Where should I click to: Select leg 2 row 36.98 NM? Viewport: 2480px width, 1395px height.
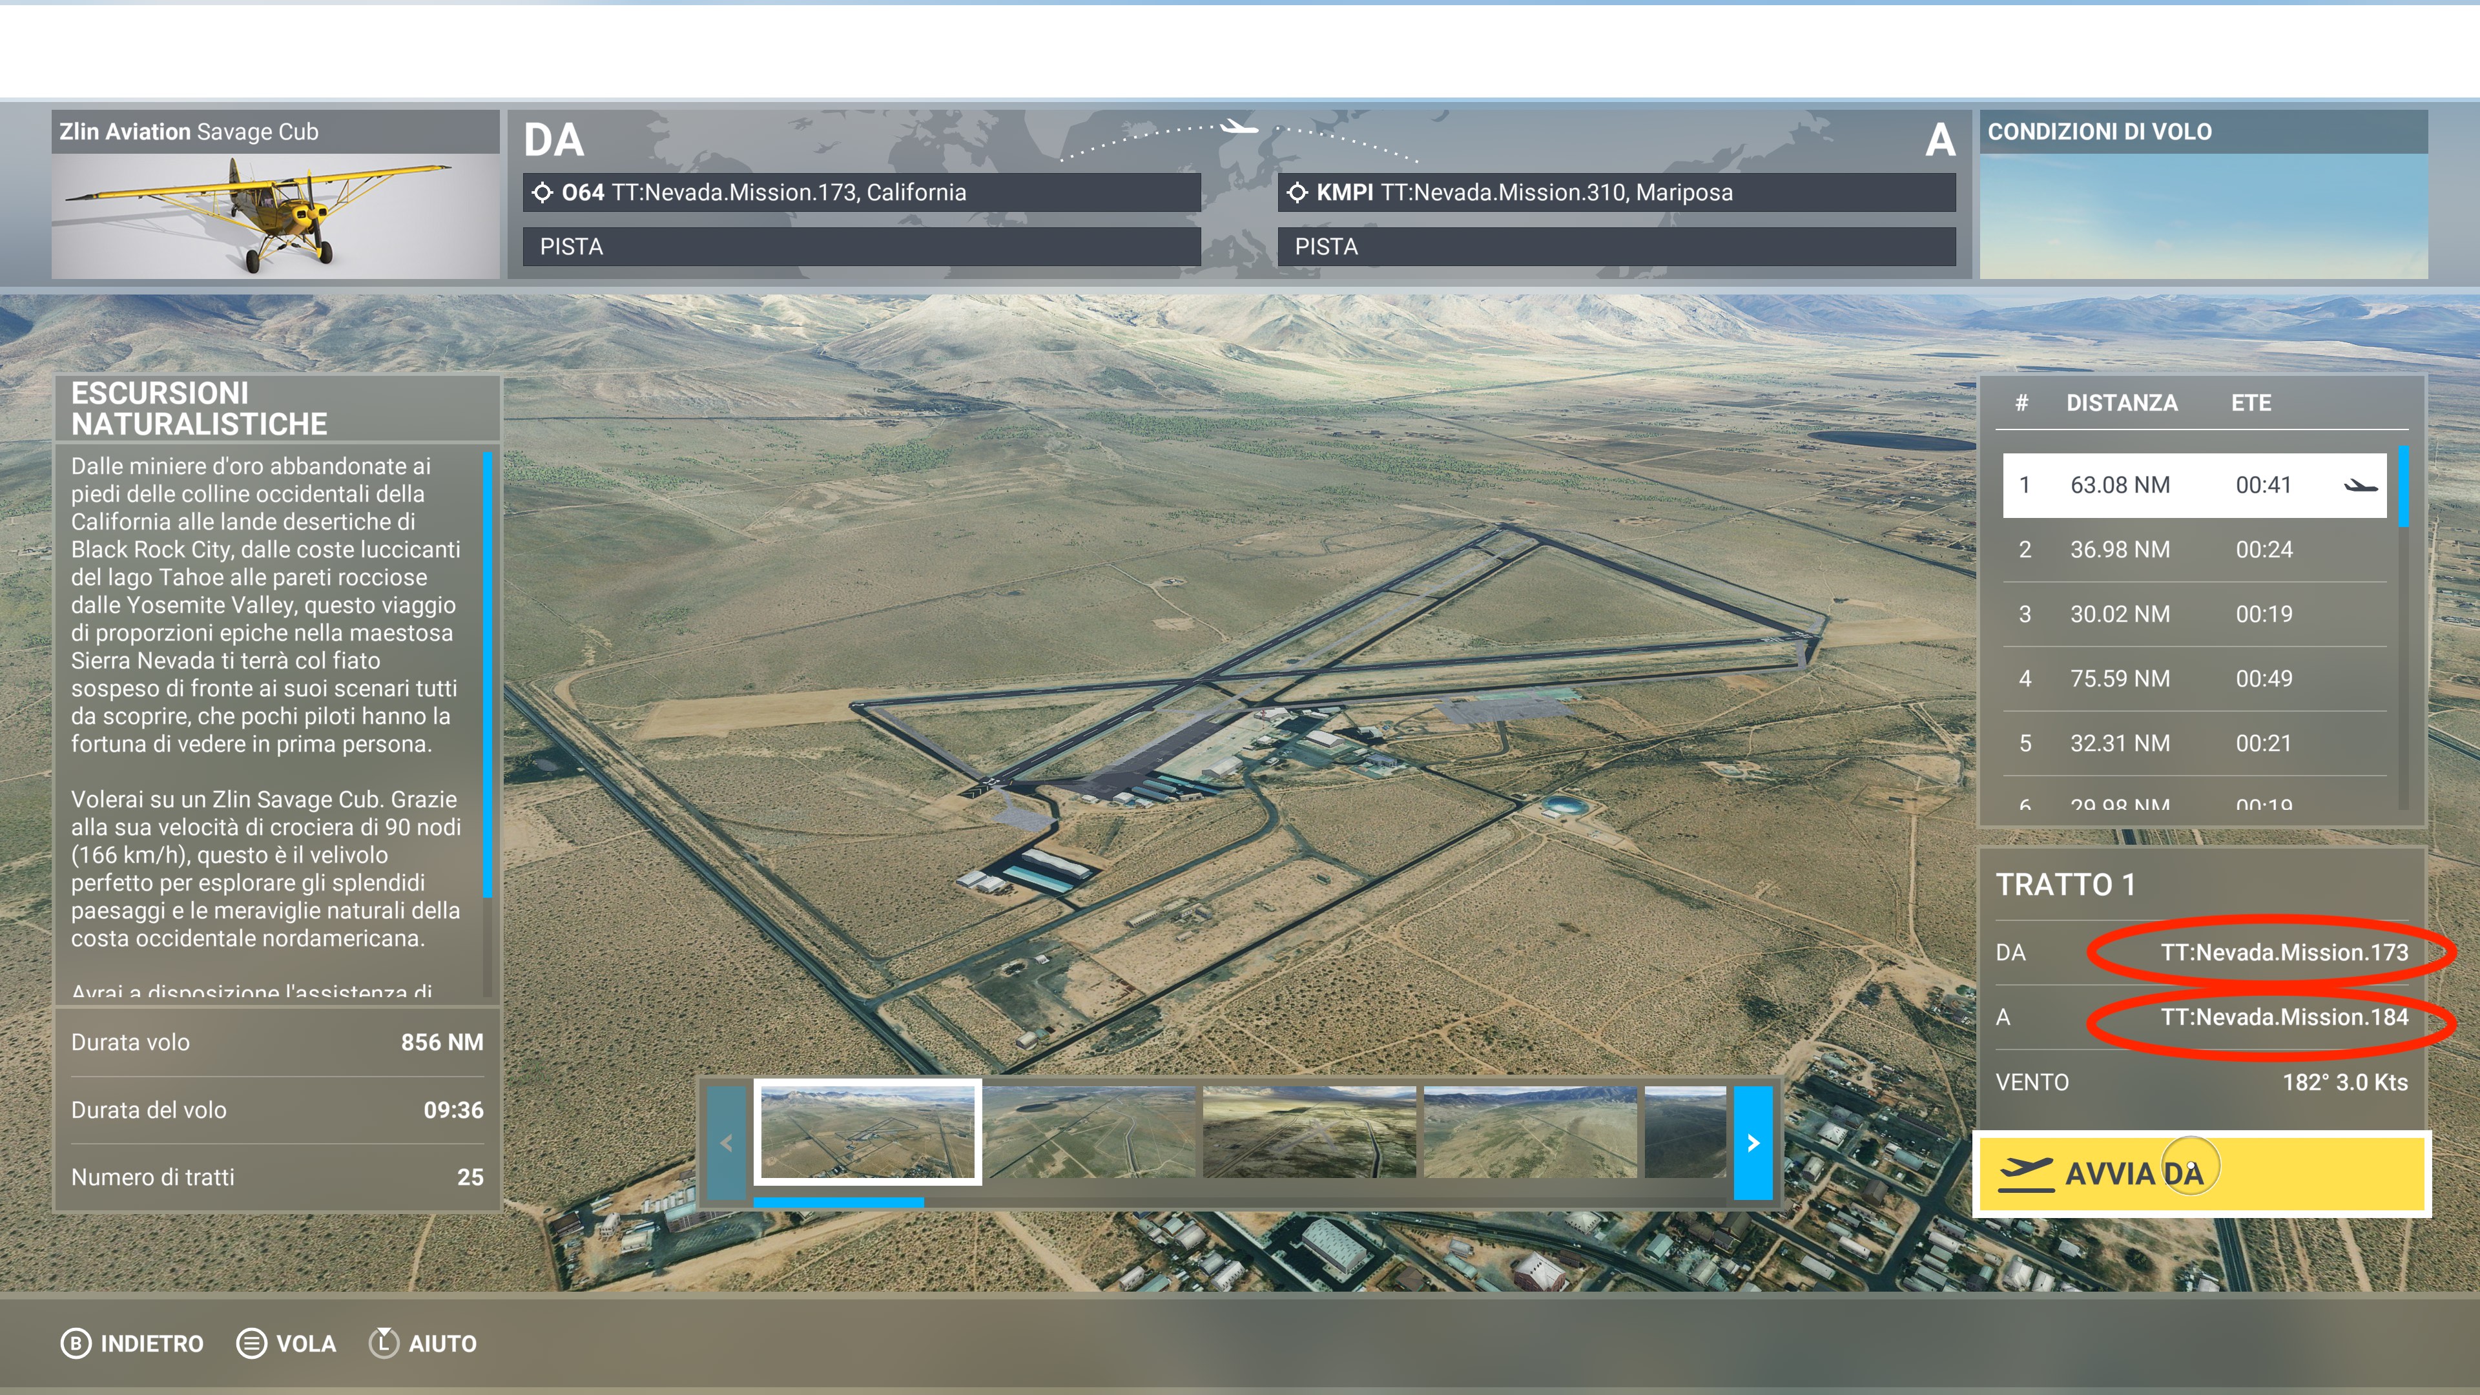[2195, 550]
